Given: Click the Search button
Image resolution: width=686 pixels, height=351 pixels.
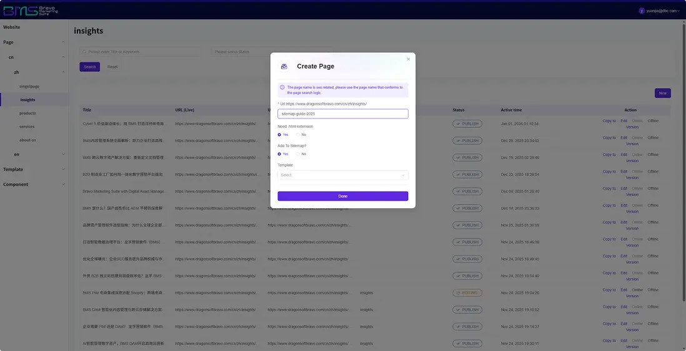Looking at the screenshot, I should 90,67.
